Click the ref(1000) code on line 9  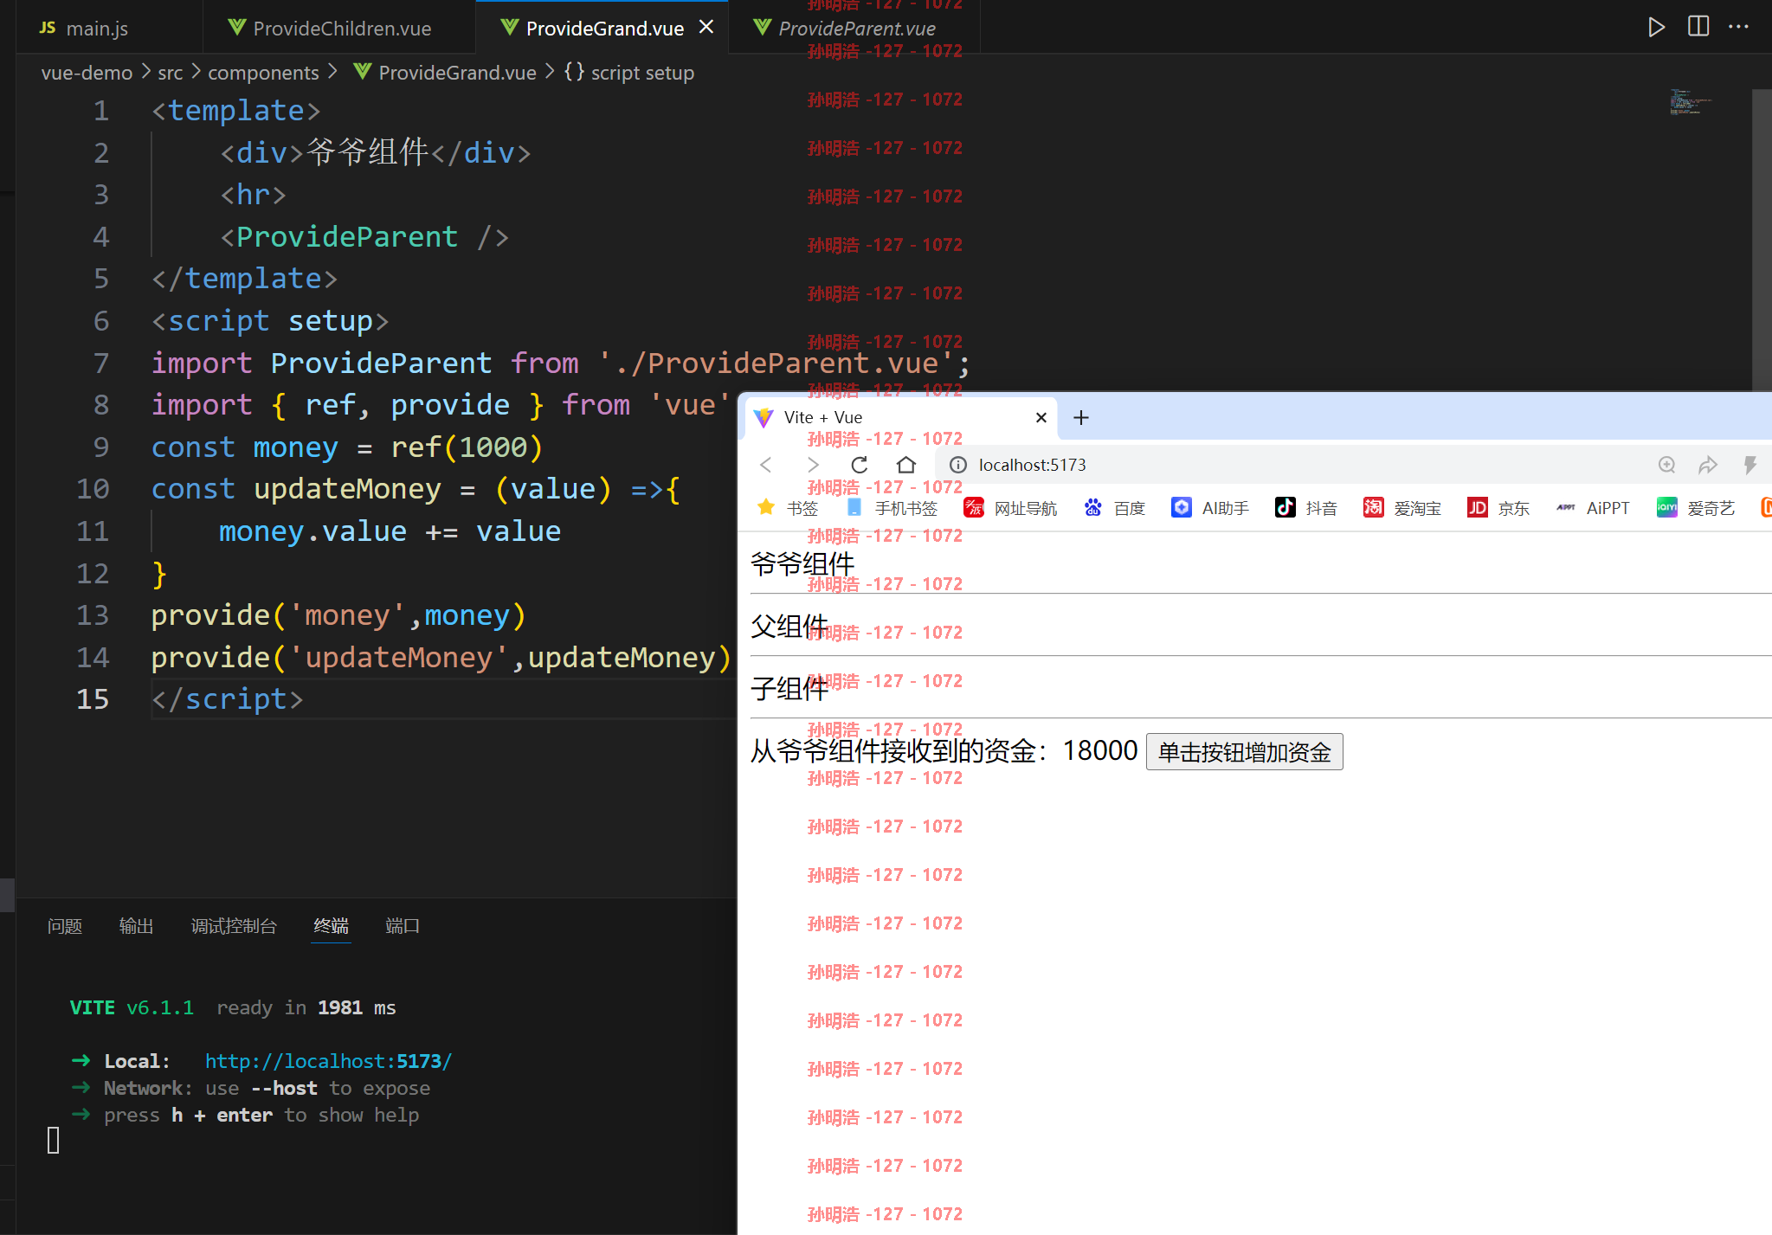467,447
